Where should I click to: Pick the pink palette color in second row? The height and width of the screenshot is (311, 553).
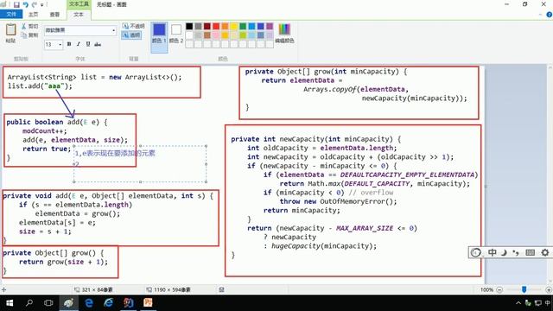coord(216,35)
